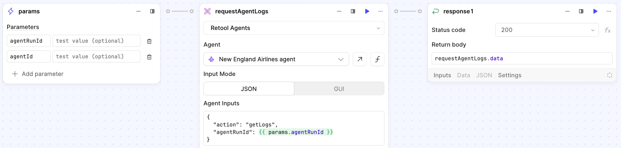Screen dimensions: 621x148
Task: Click Add parameter button
Action: 38,74
